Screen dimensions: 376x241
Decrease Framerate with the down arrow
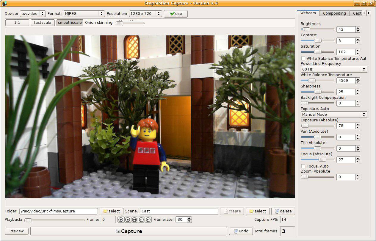(x=189, y=221)
